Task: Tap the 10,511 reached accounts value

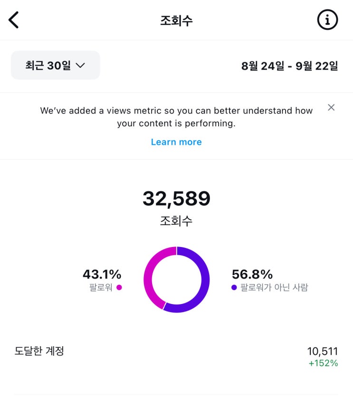Action: pos(322,351)
